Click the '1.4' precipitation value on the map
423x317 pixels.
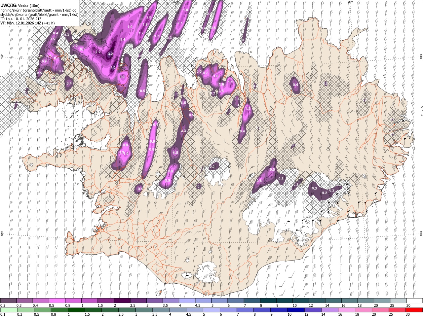[x=123, y=40]
